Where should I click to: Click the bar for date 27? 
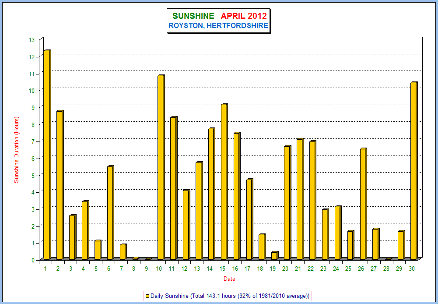376,244
